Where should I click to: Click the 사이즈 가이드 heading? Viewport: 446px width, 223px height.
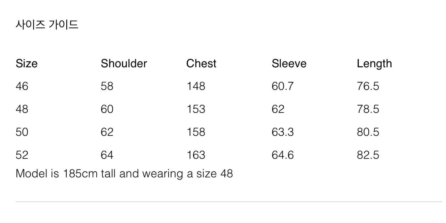tap(47, 25)
